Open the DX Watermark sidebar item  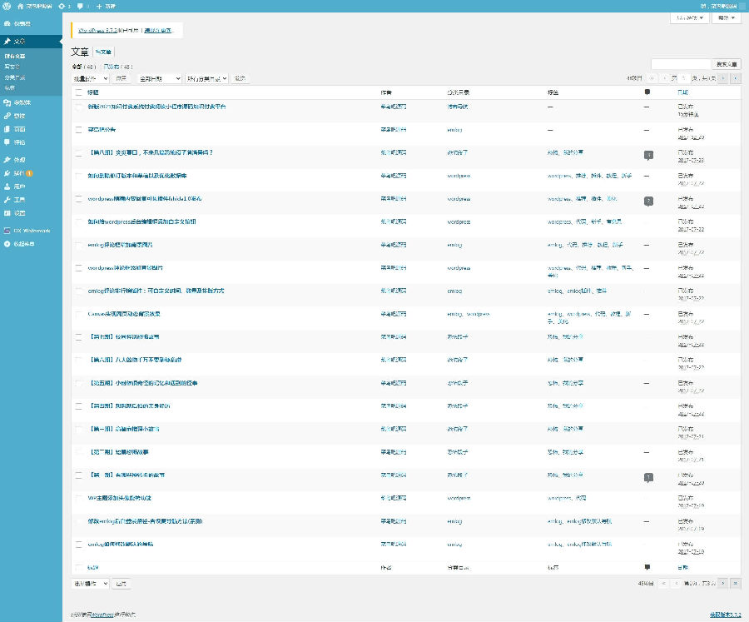coord(31,231)
